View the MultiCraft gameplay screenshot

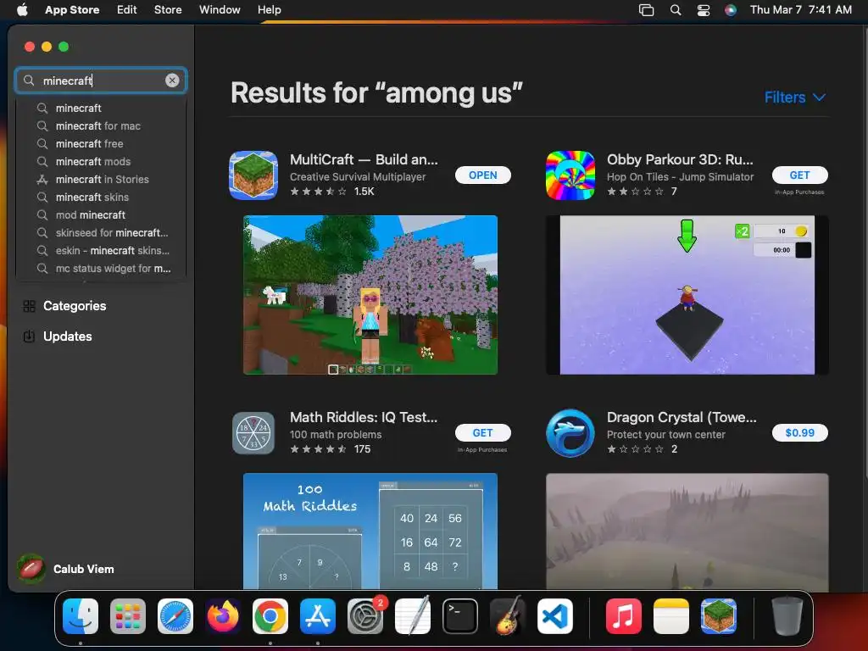coord(370,295)
